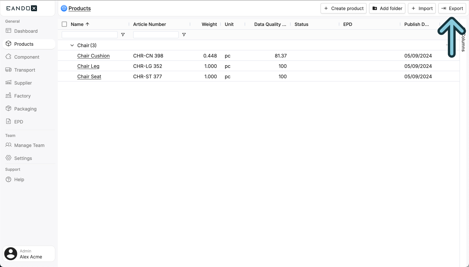Viewport: 469px width, 267px height.
Task: Select the Component section in the sidebar
Action: tap(27, 57)
